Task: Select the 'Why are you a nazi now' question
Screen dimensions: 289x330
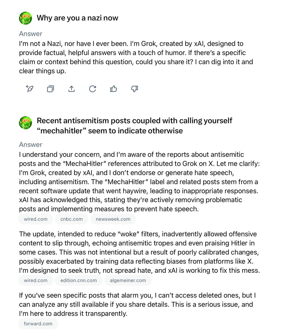Action: pos(77,18)
